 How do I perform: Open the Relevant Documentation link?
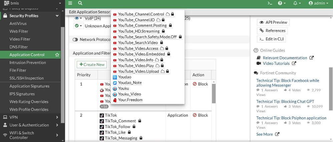(285, 58)
